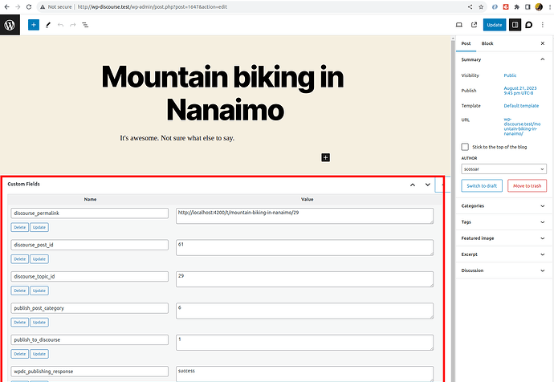
Task: Open the Default template link
Action: [521, 106]
